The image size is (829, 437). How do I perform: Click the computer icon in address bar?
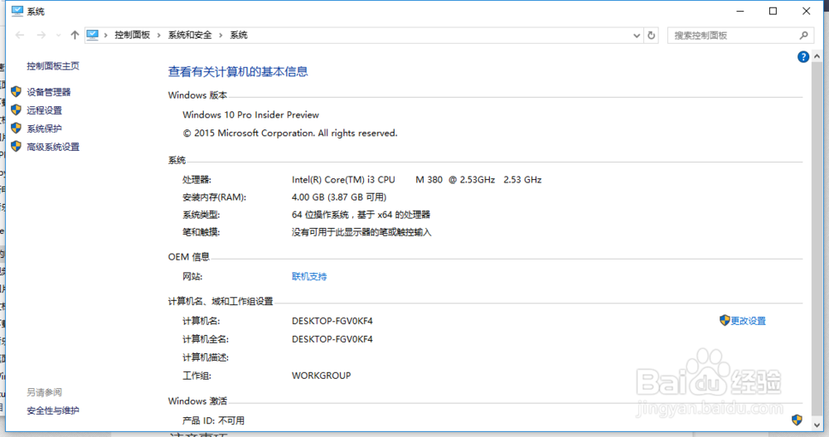pyautogui.click(x=93, y=35)
